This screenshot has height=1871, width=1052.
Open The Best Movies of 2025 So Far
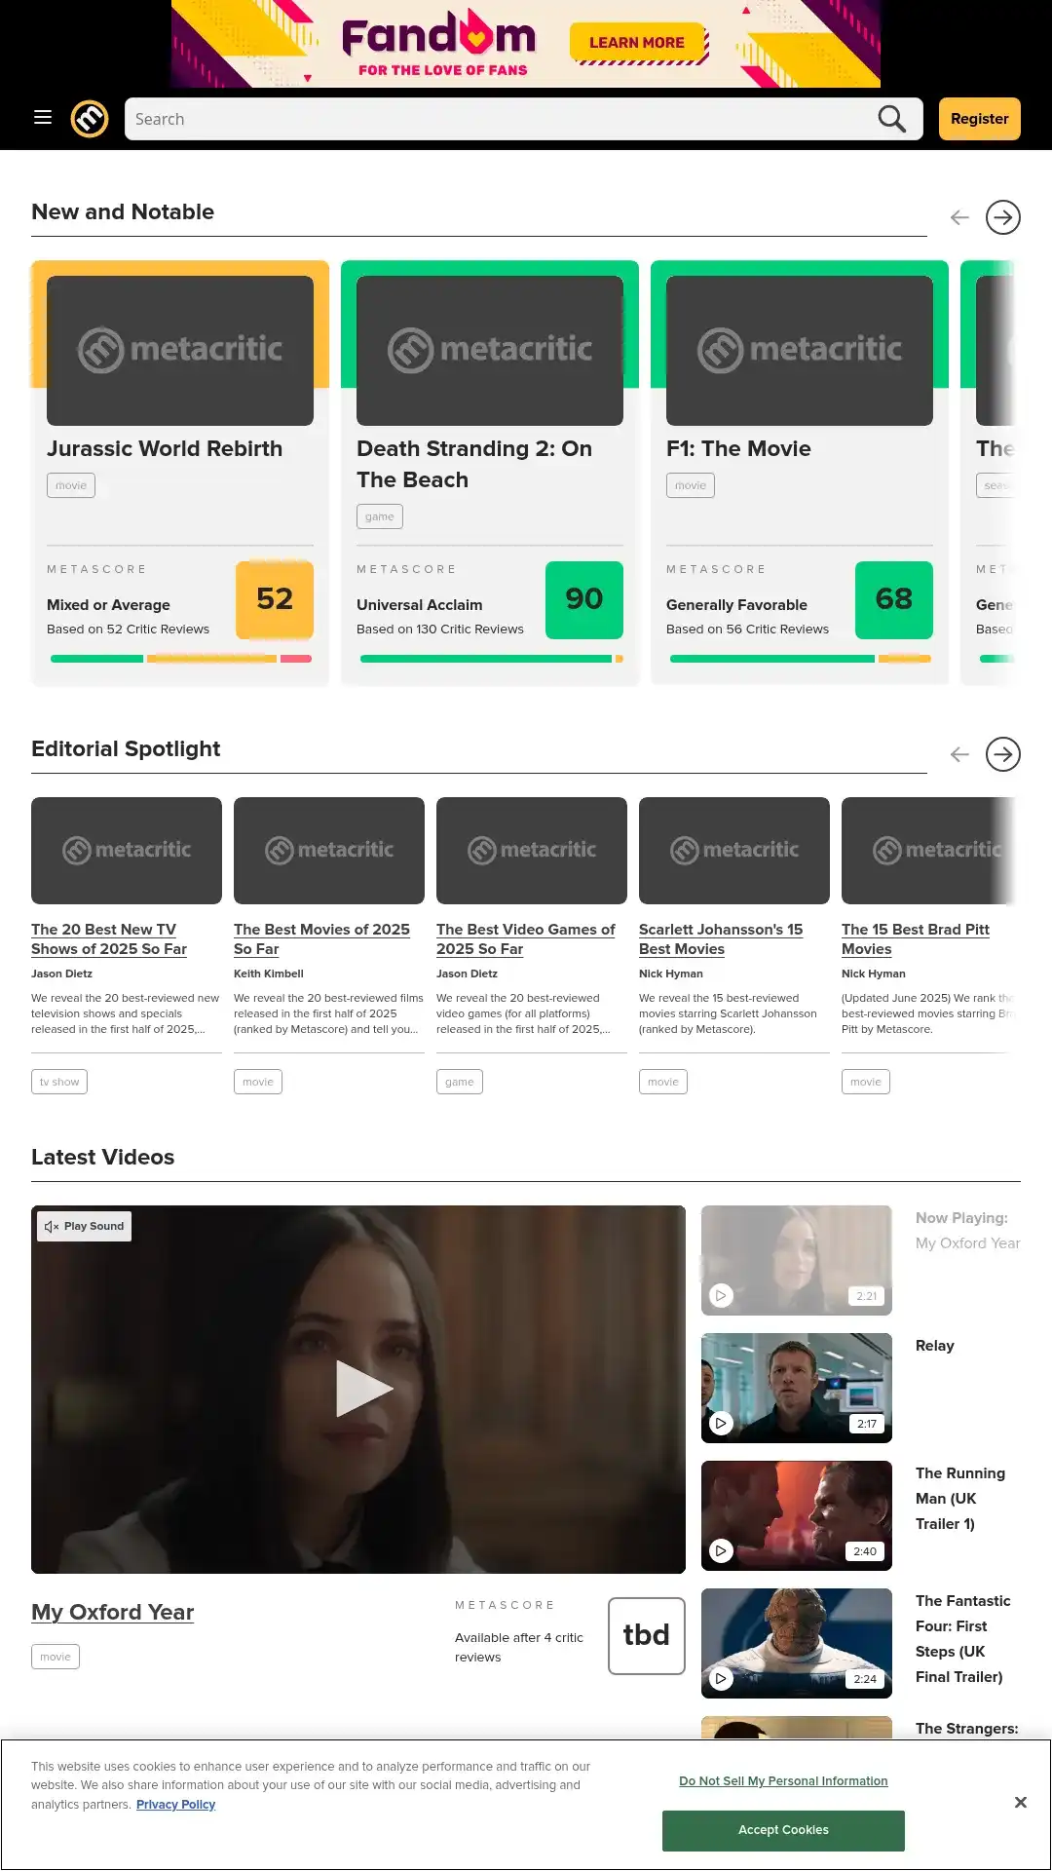point(321,939)
